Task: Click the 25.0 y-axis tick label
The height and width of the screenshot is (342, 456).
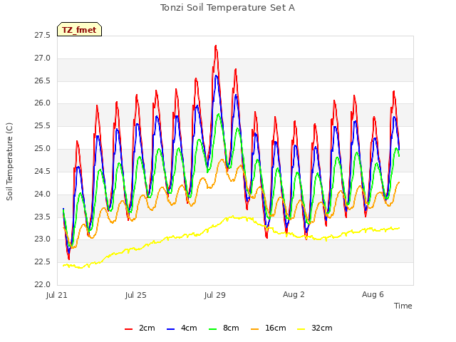Action: [x=43, y=149]
